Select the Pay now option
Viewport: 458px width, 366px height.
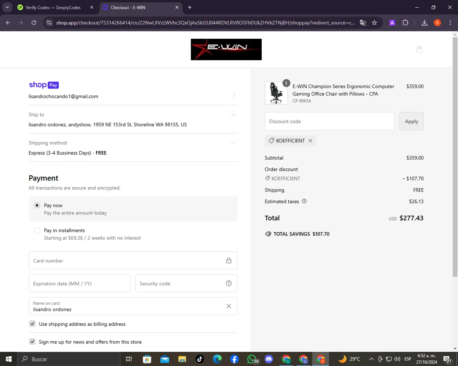[37, 205]
